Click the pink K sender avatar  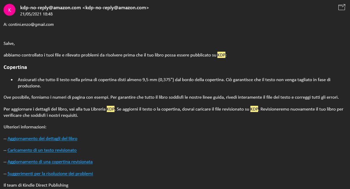[x=9, y=10]
